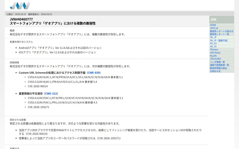Open お問合せ先 in sidebar
Screen dimensions: 239x149
(x=215, y=71)
